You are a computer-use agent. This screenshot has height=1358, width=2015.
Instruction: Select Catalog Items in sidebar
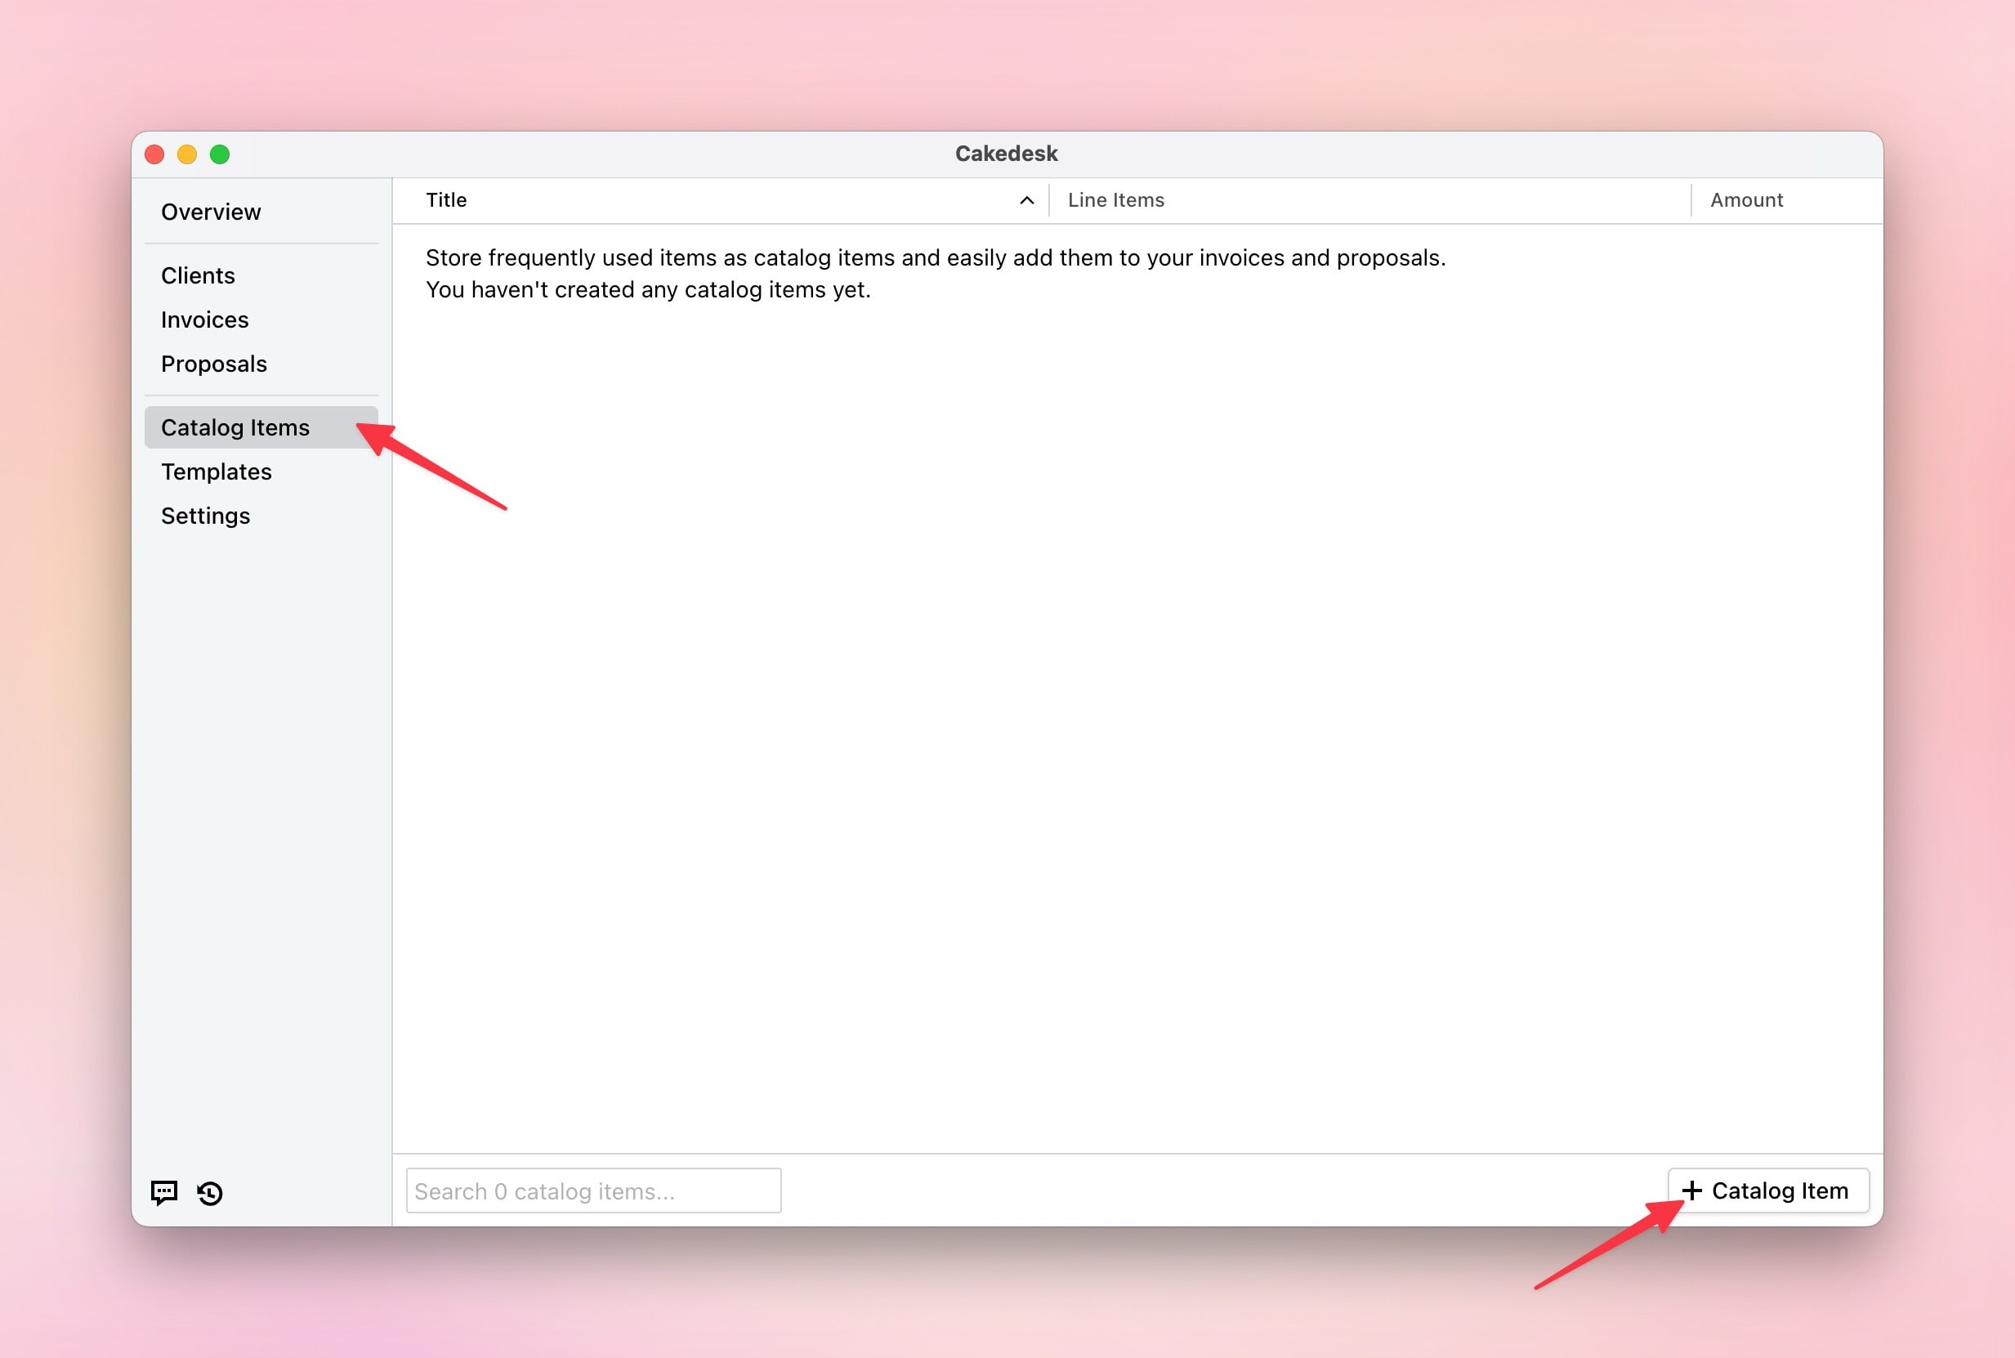tap(235, 427)
